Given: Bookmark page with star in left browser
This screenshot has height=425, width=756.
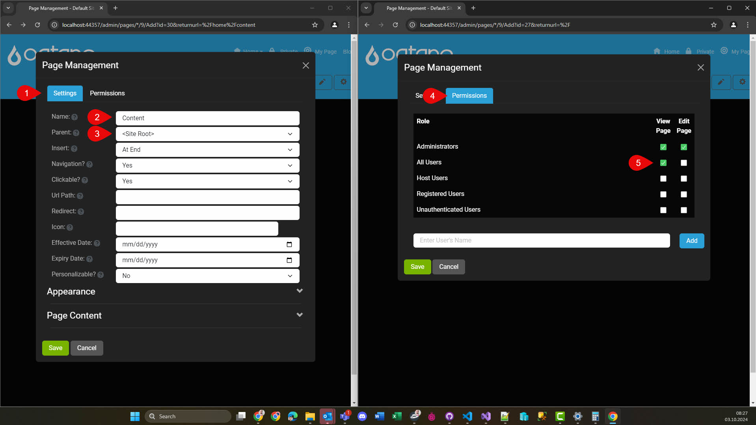Looking at the screenshot, I should [315, 25].
